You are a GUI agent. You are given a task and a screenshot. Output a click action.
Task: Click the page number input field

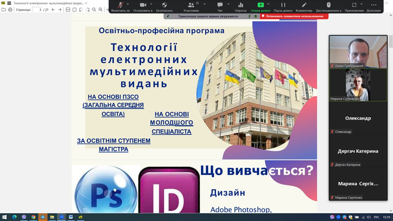(38, 10)
